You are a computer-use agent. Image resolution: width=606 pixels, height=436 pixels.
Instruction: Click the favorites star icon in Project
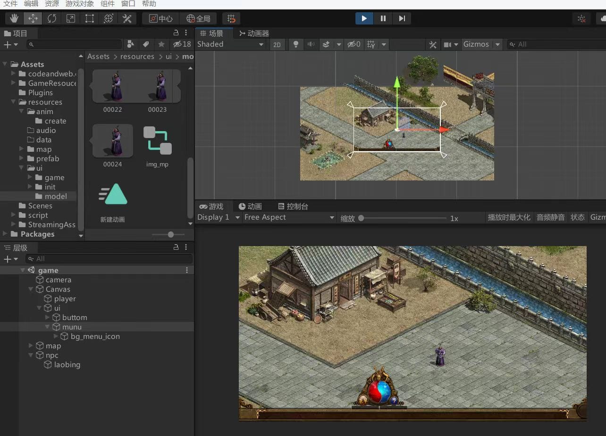[161, 44]
